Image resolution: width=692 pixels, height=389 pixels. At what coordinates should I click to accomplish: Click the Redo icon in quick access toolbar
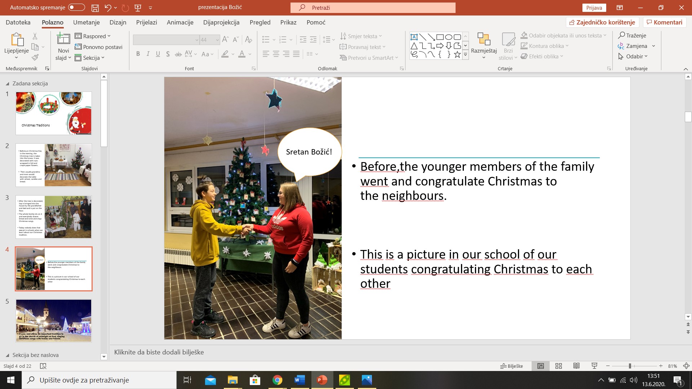click(x=125, y=8)
